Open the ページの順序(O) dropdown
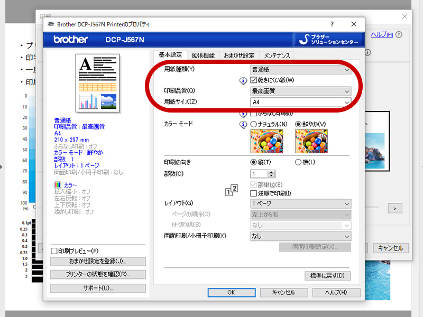This screenshot has width=423, height=317. click(300, 215)
